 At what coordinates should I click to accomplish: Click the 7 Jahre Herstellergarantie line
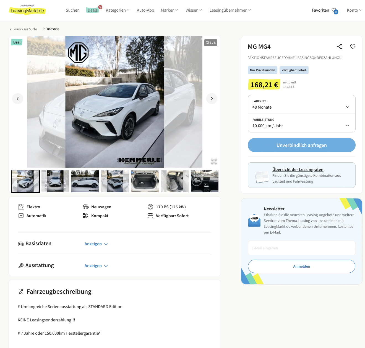coord(59,333)
